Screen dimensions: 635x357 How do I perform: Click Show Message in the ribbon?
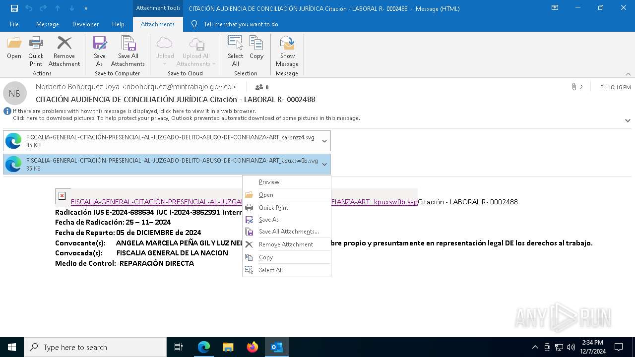(x=287, y=51)
